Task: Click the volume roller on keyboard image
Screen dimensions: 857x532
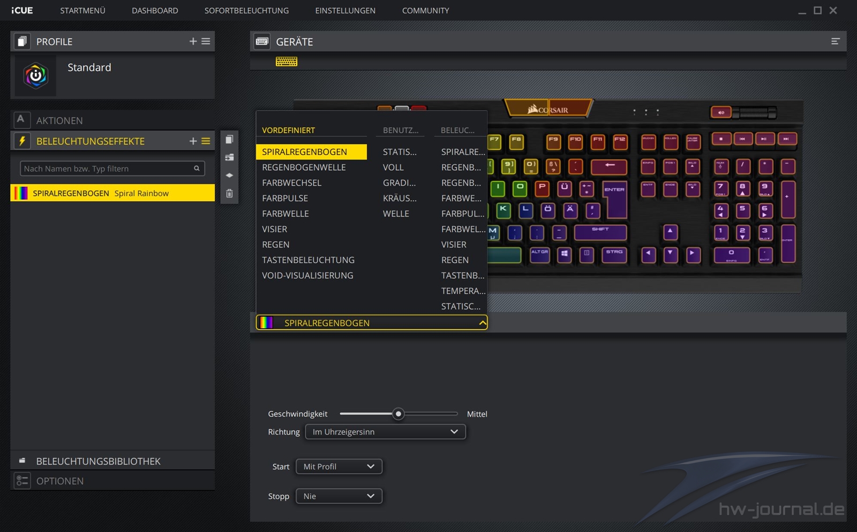Action: tap(754, 112)
